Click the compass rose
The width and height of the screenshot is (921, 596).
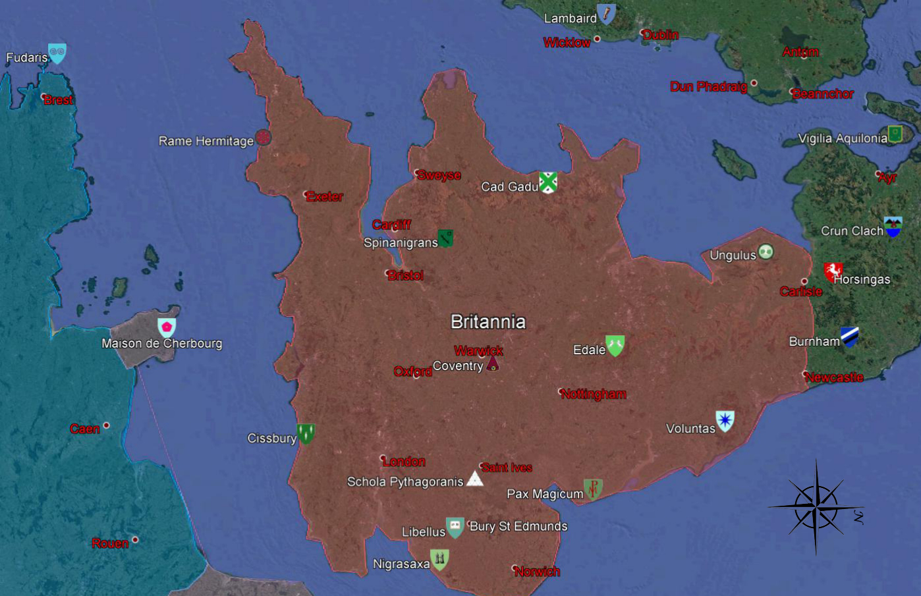point(816,507)
